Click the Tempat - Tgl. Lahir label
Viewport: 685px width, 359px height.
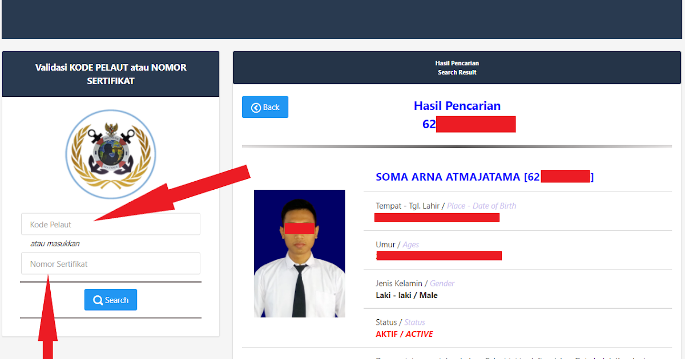click(x=446, y=206)
